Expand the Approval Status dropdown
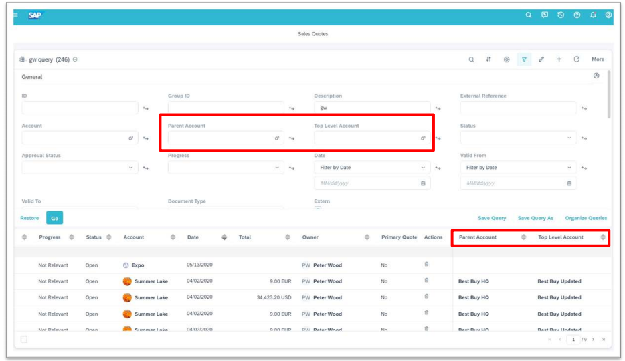Image resolution: width=625 pixels, height=361 pixels. (130, 168)
